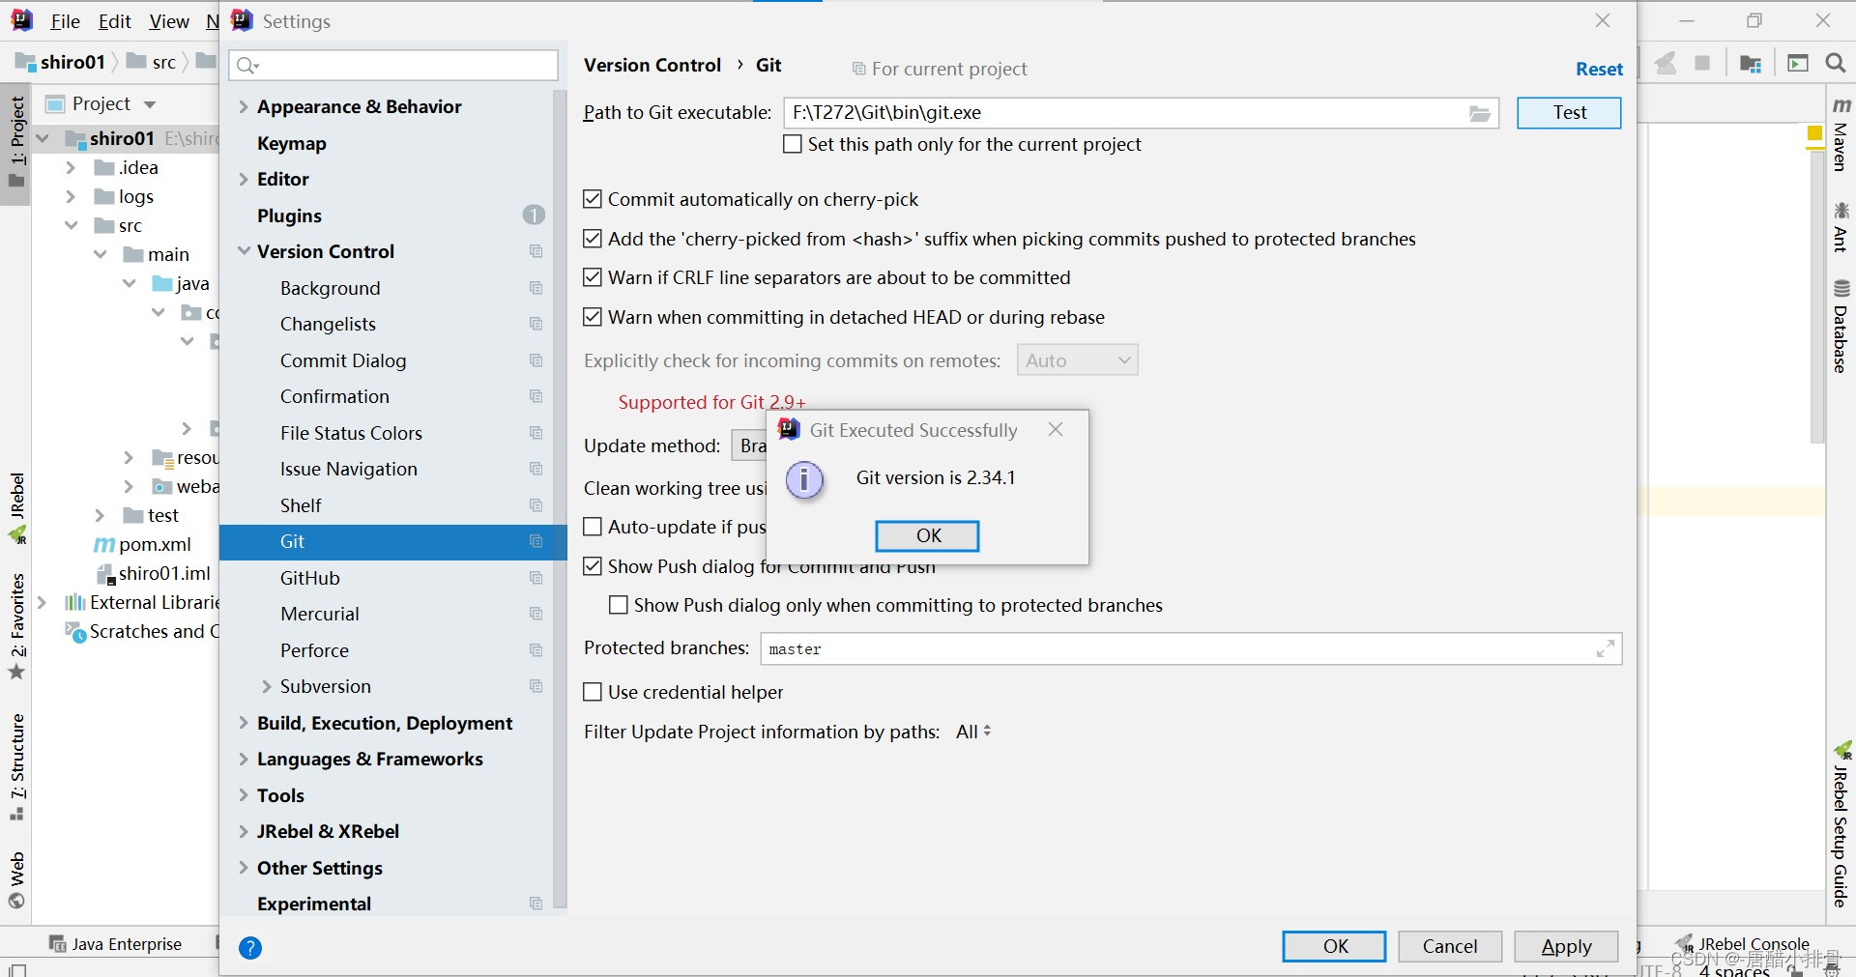Click the browse folder icon in Git path field

(1480, 114)
